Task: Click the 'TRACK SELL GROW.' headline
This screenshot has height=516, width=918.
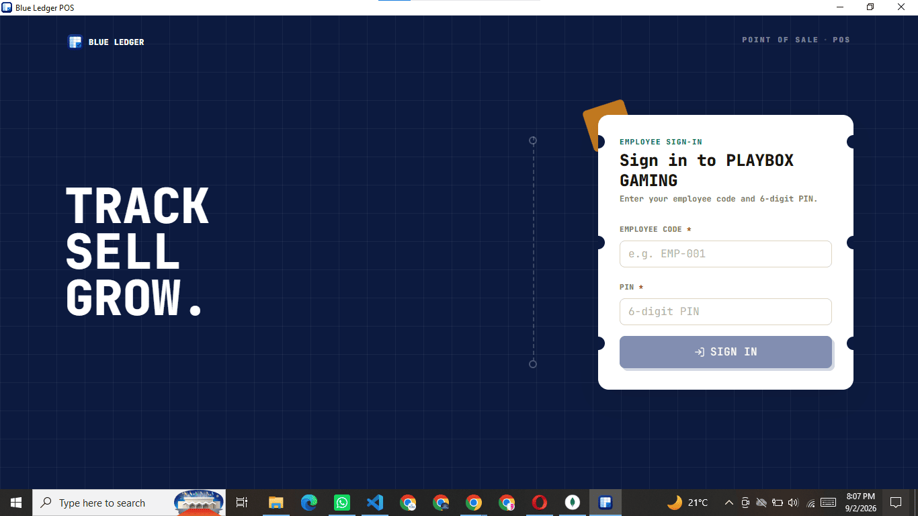Action: pos(136,252)
